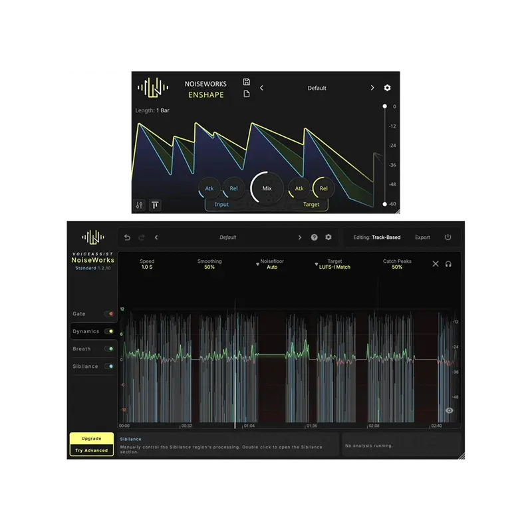This screenshot has height=532, width=532.
Task: Redo the VoiceAssist action
Action: click(x=142, y=237)
